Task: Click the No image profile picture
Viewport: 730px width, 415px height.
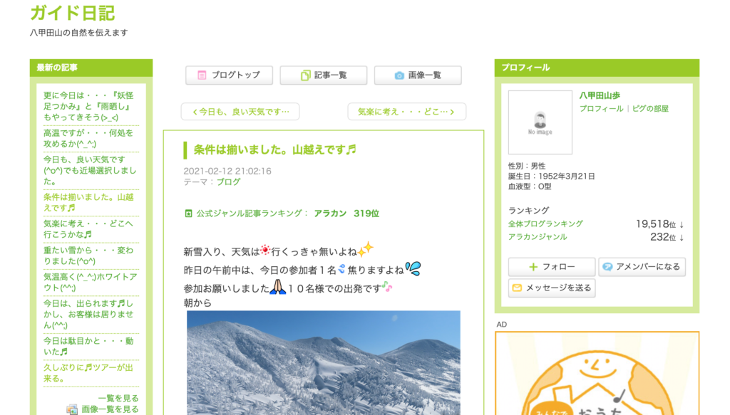Action: pos(540,122)
